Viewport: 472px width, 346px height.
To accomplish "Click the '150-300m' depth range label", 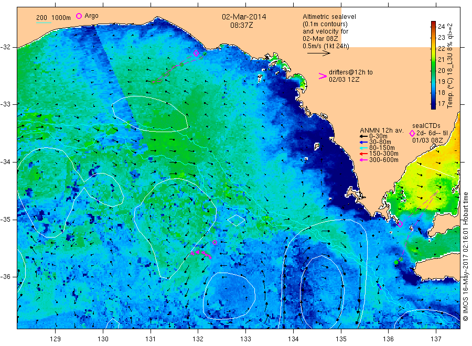I will (384, 154).
